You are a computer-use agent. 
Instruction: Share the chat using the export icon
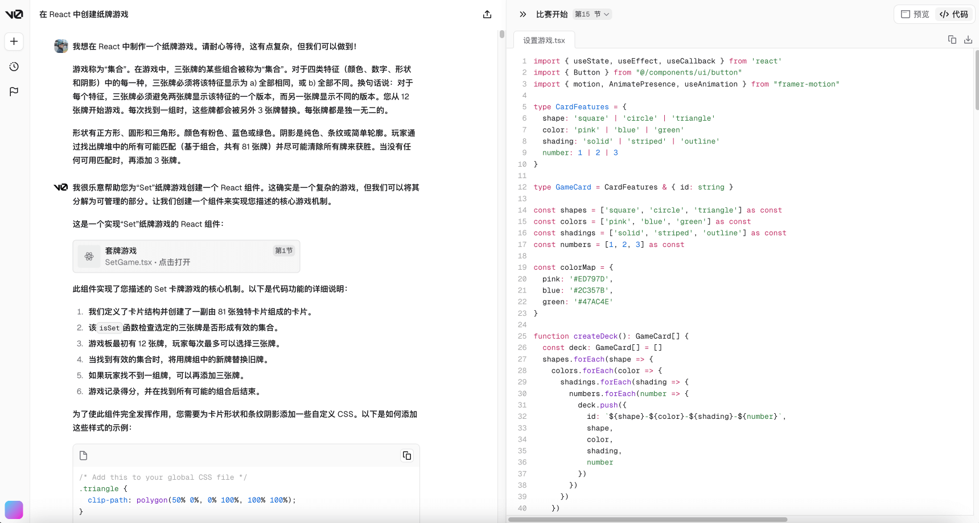(487, 14)
